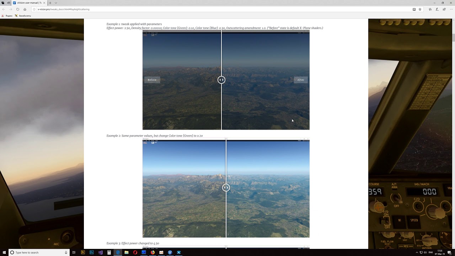Viewport: 455px width, 256px height.
Task: Open the tabs you've set aside icon
Action: (x=3, y=3)
